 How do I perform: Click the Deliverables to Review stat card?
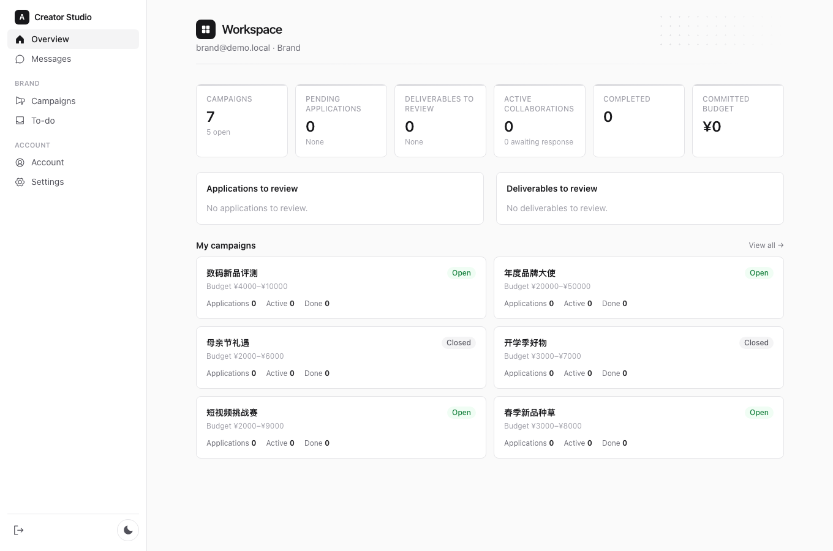440,121
